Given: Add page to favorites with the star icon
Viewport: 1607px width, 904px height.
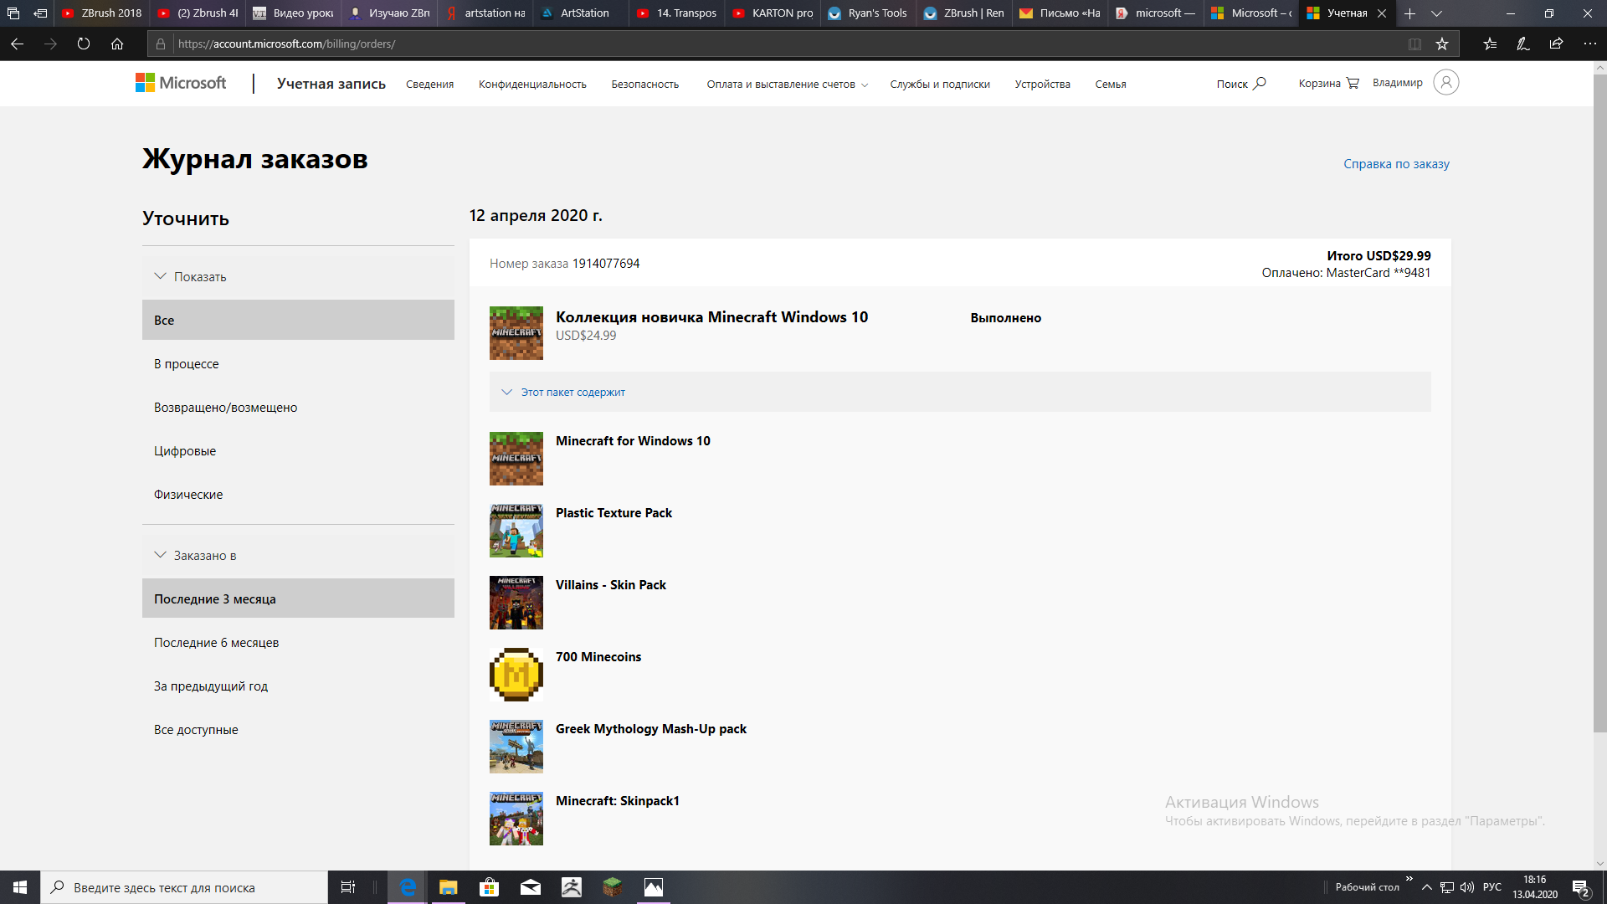Looking at the screenshot, I should pyautogui.click(x=1442, y=44).
